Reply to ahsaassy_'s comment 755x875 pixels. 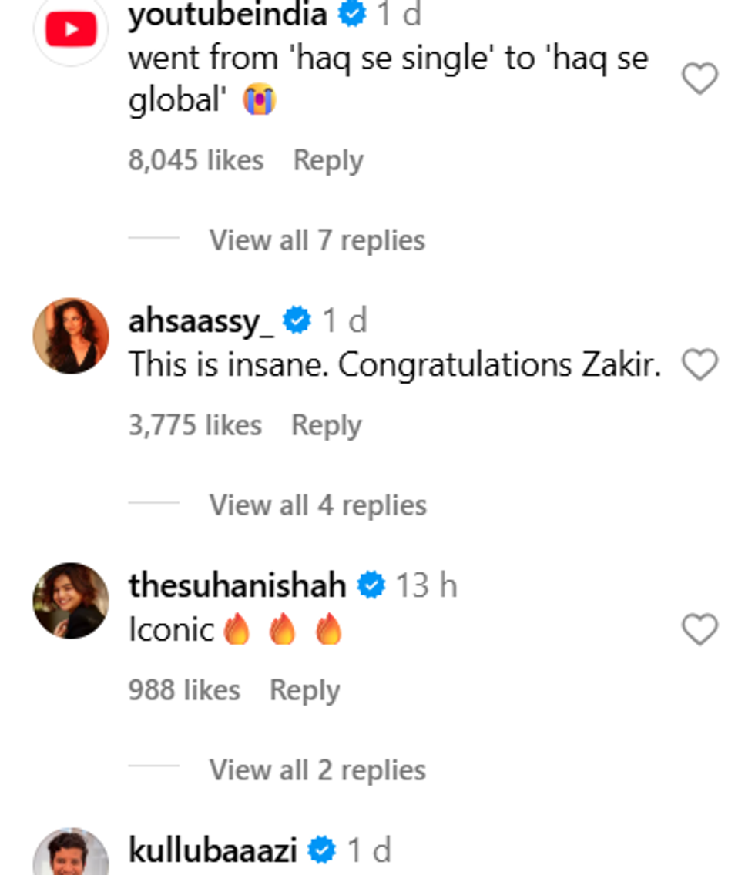[326, 425]
